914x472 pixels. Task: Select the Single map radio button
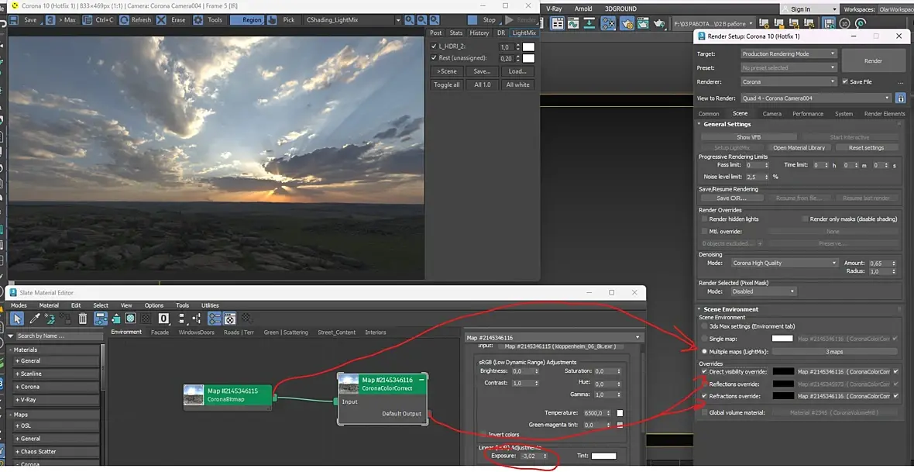click(x=703, y=339)
